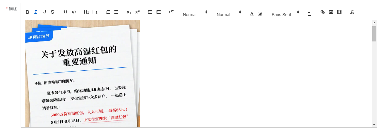This screenshot has width=380, height=136.
Task: Apply subscript formatting
Action: point(129,12)
